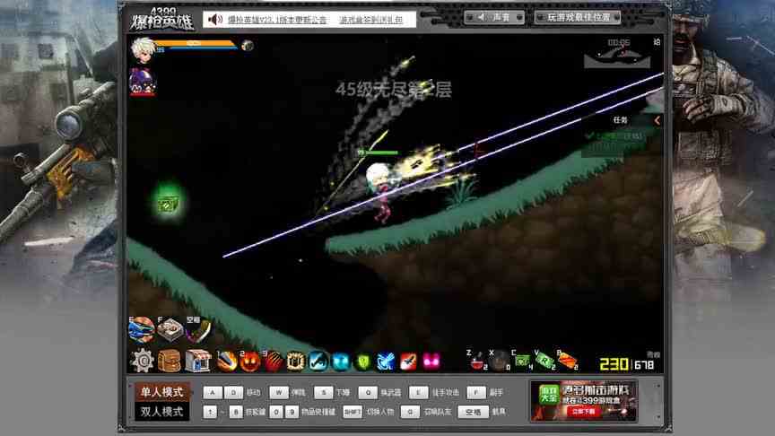The width and height of the screenshot is (775, 436).
Task: Select 单人模式 single player mode
Action: click(161, 392)
